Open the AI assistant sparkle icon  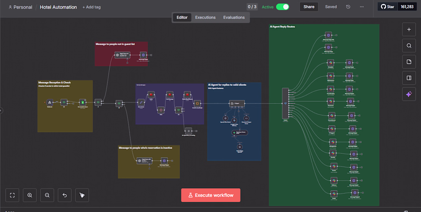point(409,94)
